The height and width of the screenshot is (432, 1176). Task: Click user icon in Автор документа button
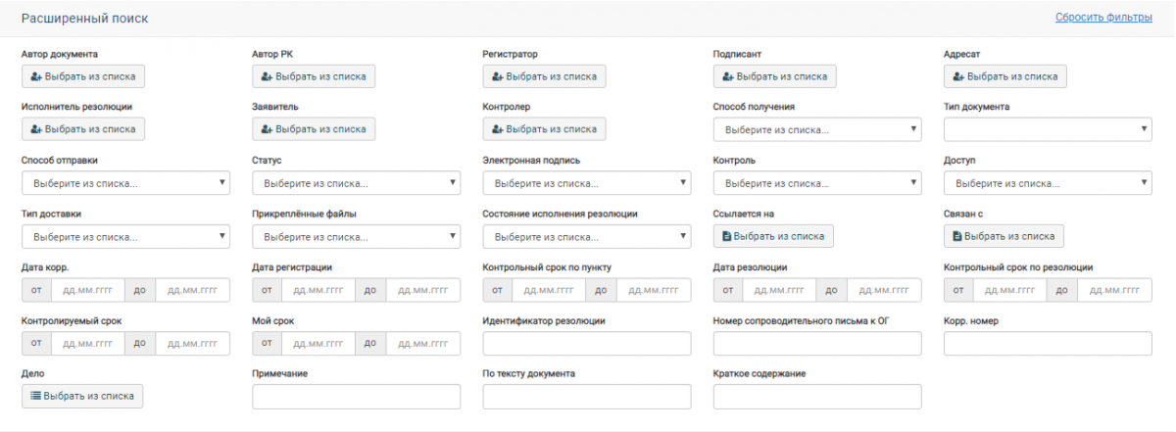click(36, 76)
